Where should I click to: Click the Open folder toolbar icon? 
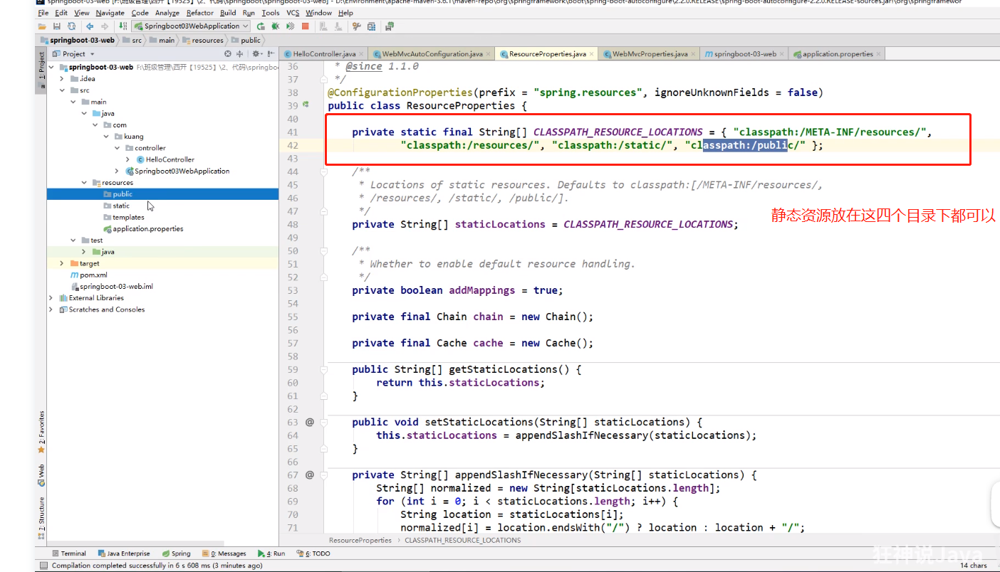pos(42,26)
